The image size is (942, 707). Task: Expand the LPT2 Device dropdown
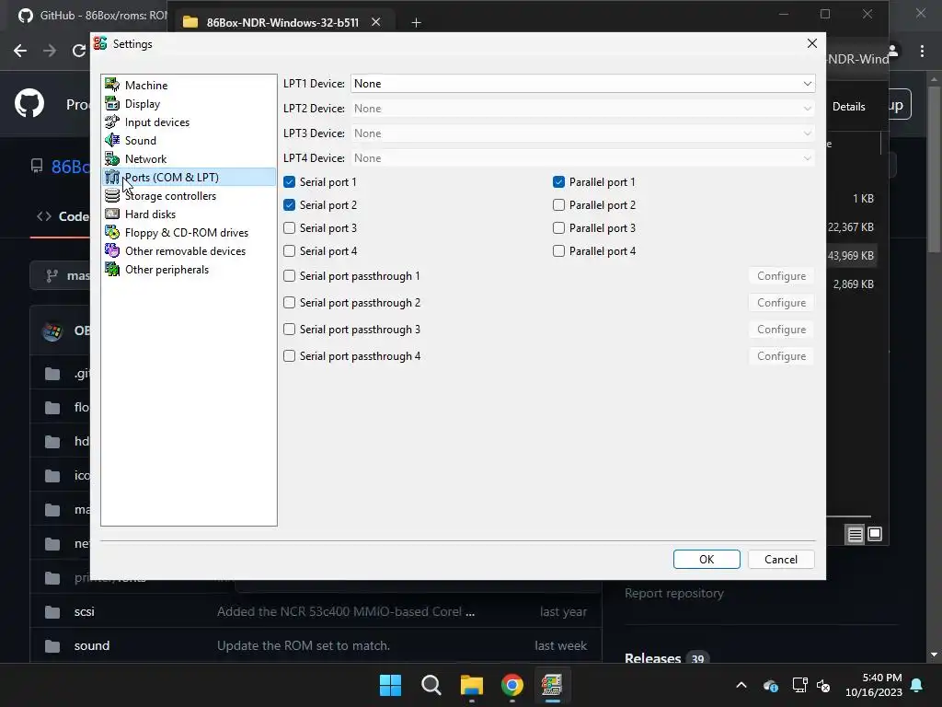tap(582, 109)
